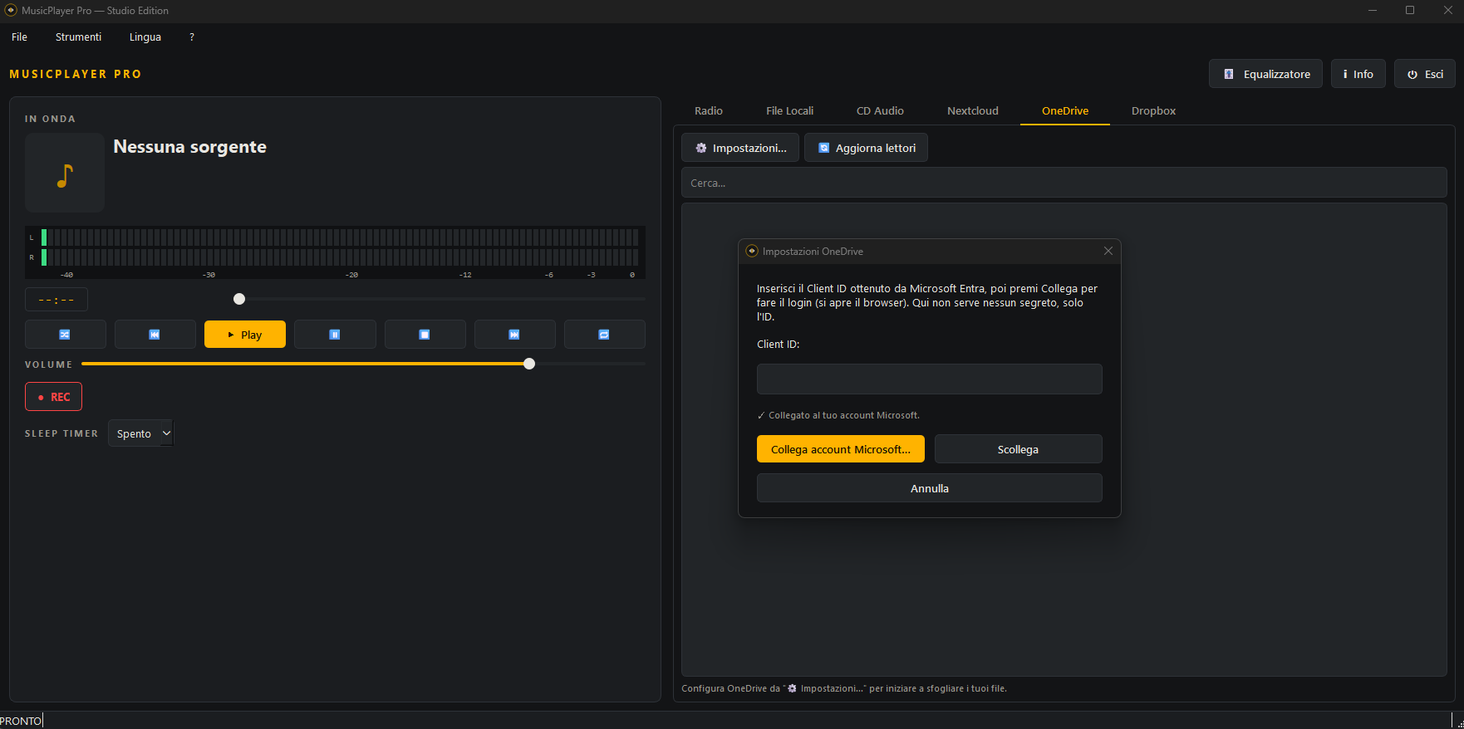Start recording with the REC button
This screenshot has height=729, width=1464.
coord(53,397)
